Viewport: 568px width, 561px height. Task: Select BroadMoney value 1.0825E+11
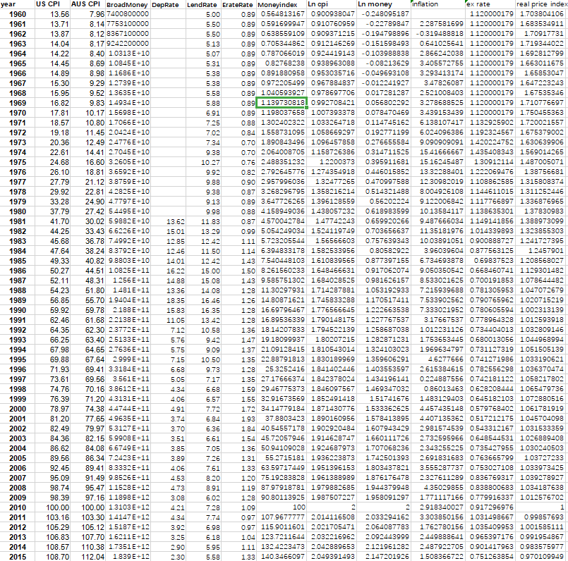(129, 271)
